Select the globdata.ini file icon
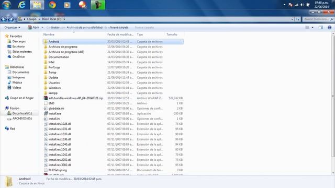The width and height of the screenshot is (335, 188). (46, 108)
